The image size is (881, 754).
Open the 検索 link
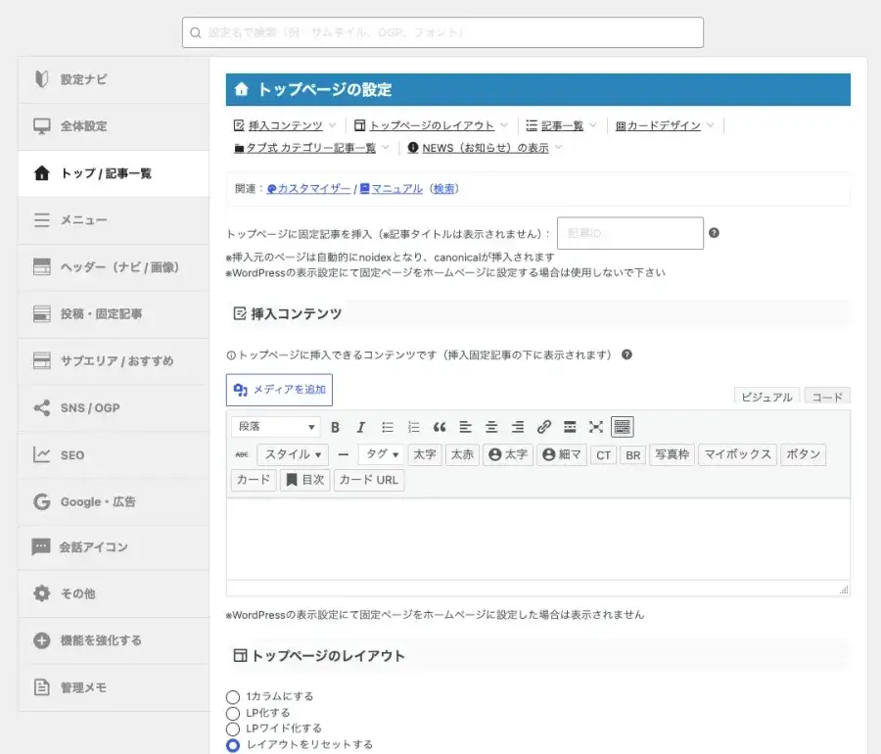[x=443, y=189]
